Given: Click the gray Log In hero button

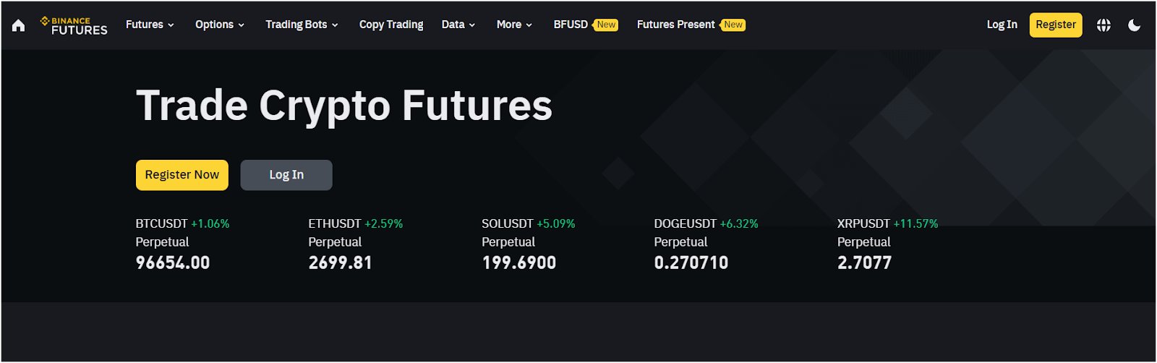Looking at the screenshot, I should click(286, 175).
